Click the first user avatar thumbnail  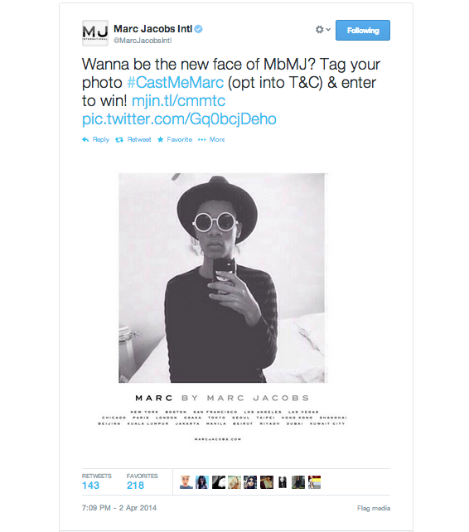(x=186, y=482)
